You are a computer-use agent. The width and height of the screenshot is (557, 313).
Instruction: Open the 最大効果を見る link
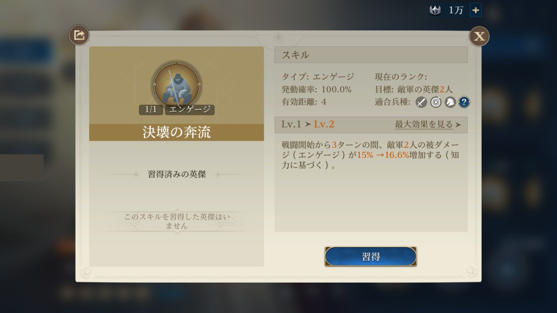pos(424,125)
